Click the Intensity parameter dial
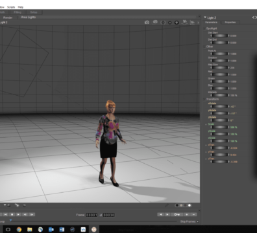Viewport: 257px width, 233px height. pyautogui.click(x=220, y=95)
